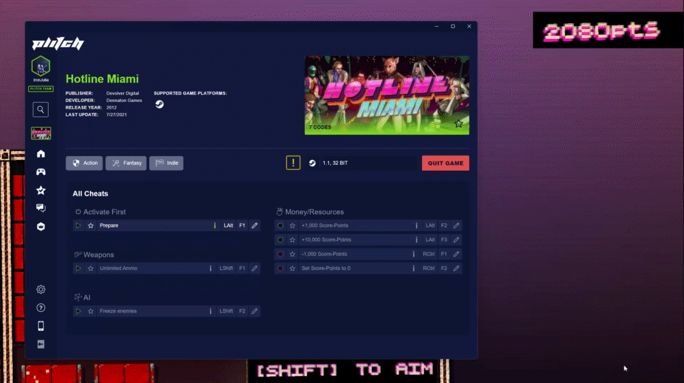Click the QUIT GAME button
Image resolution: width=684 pixels, height=383 pixels.
[445, 163]
